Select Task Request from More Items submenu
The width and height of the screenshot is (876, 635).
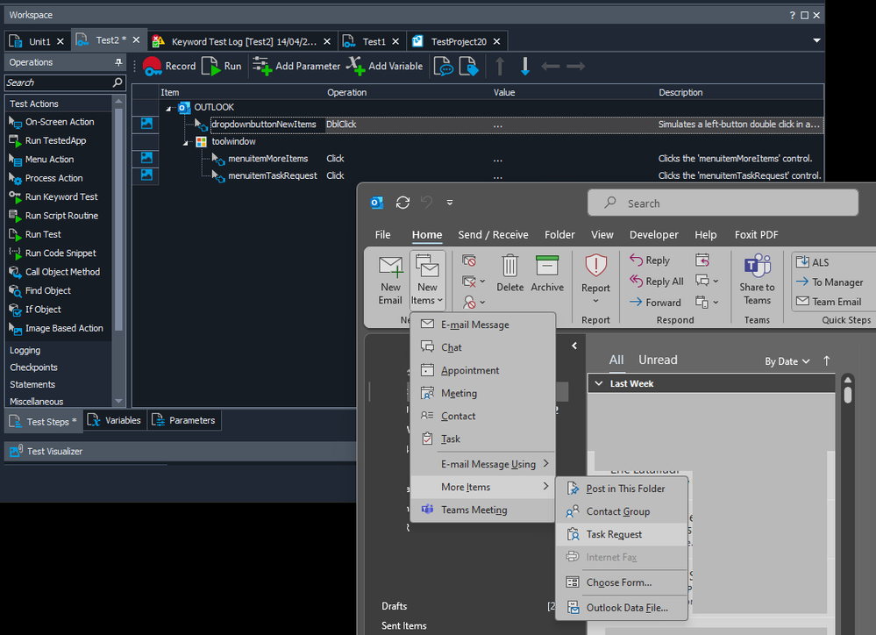(x=622, y=534)
